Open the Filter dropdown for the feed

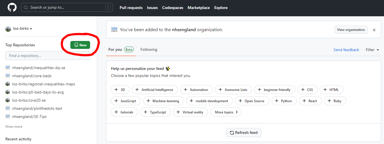click(x=372, y=50)
